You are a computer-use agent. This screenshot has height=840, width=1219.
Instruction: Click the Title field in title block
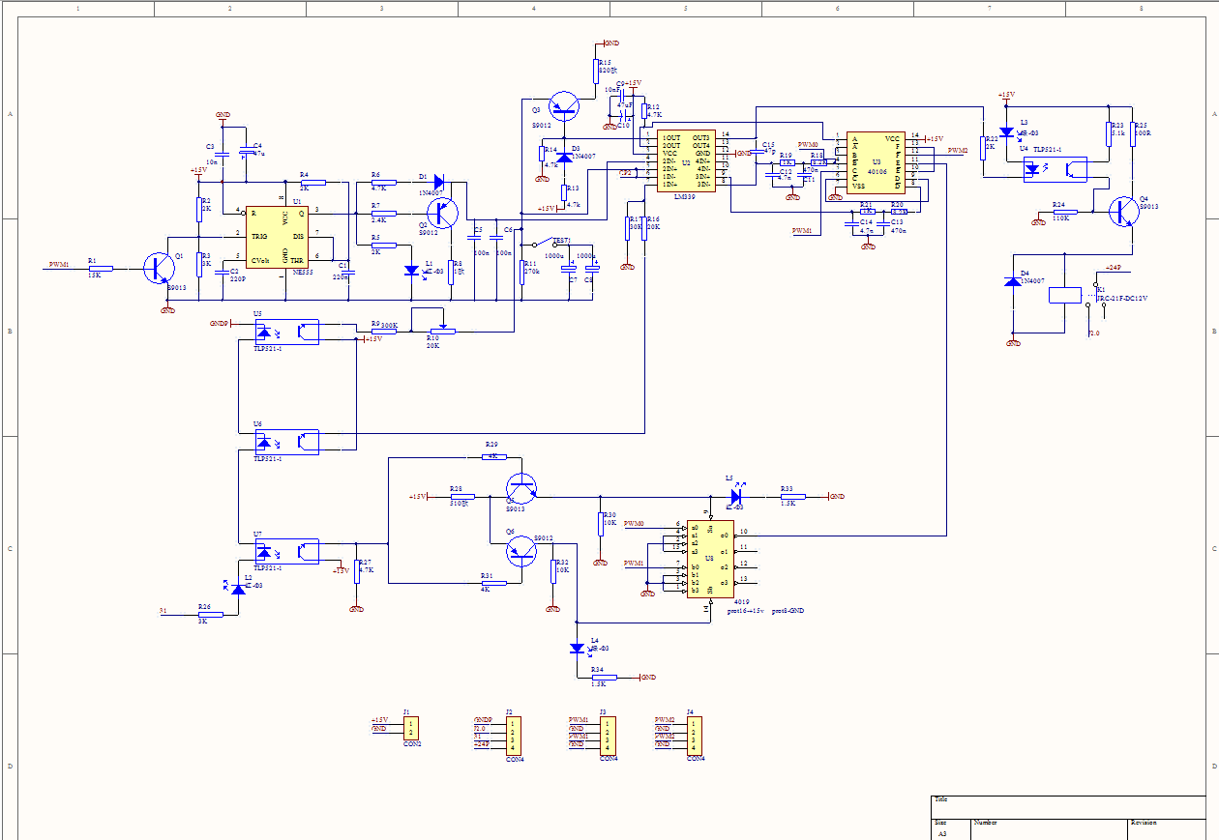pos(940,799)
